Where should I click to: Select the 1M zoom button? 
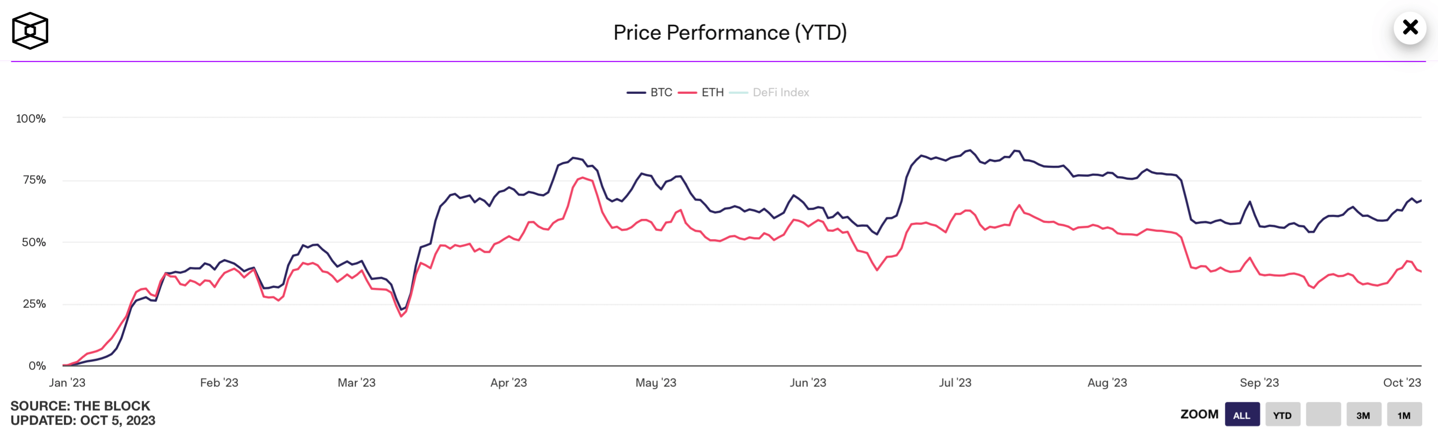coord(1404,415)
